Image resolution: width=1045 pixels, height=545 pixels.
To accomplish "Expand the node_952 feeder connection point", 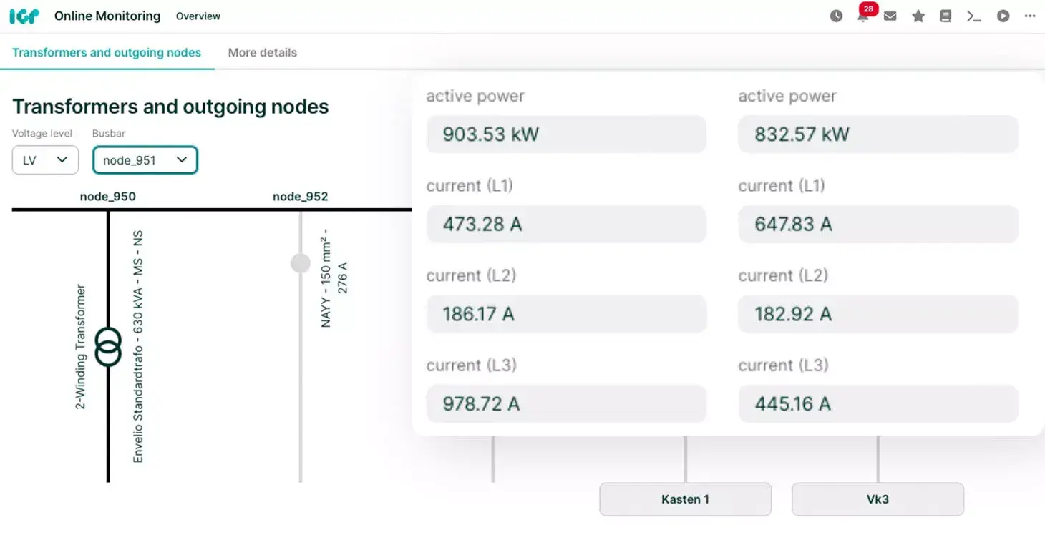I will (300, 262).
